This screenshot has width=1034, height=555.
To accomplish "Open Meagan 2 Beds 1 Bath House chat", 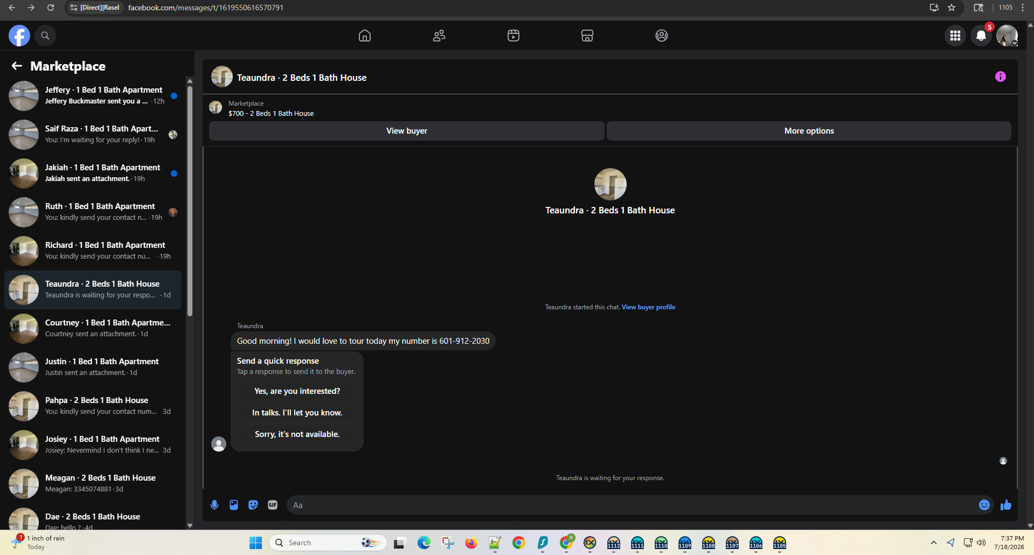I will [x=93, y=484].
